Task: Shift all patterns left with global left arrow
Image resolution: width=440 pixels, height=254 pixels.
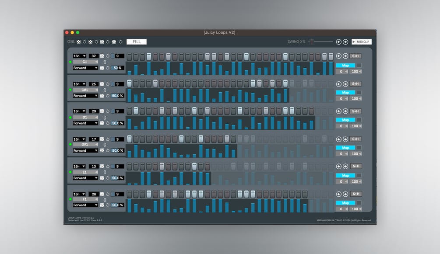Action: click(339, 42)
